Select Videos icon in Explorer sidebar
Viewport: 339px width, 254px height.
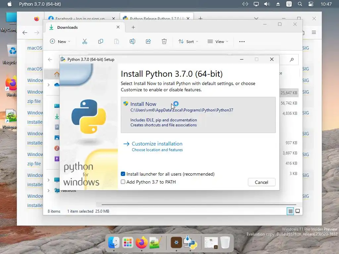coord(57,159)
